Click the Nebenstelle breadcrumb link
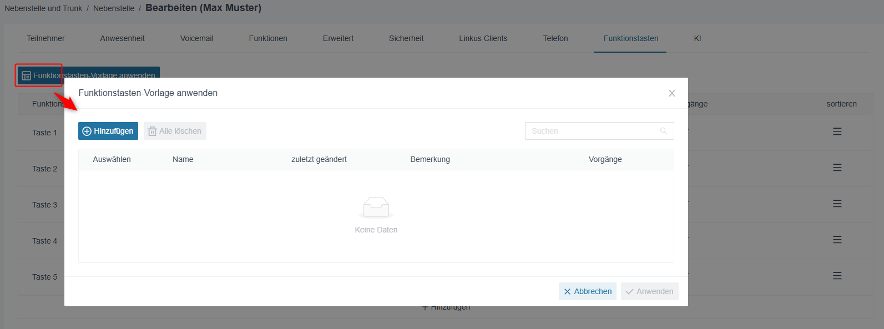Viewport: 884px width, 329px height. [x=114, y=8]
